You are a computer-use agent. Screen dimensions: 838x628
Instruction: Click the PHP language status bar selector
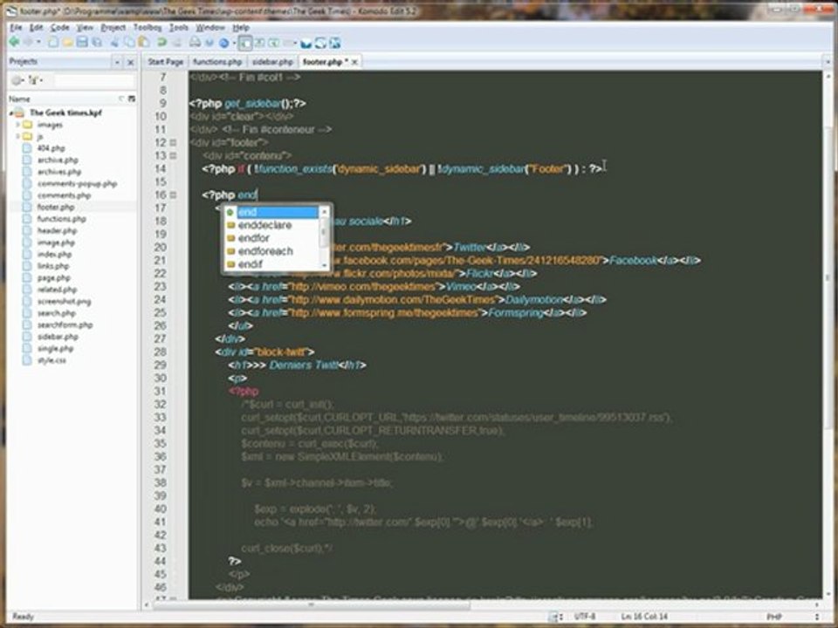click(774, 617)
